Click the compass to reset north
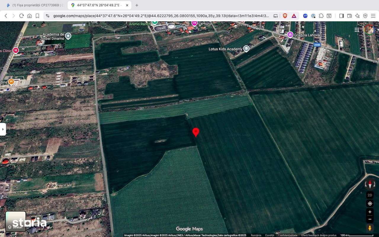This screenshot has height=237, width=379. tap(370, 184)
